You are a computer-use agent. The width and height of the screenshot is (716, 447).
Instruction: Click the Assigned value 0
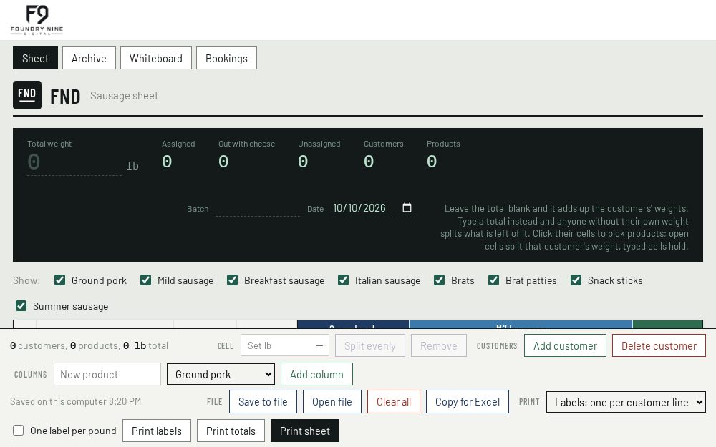(x=167, y=162)
